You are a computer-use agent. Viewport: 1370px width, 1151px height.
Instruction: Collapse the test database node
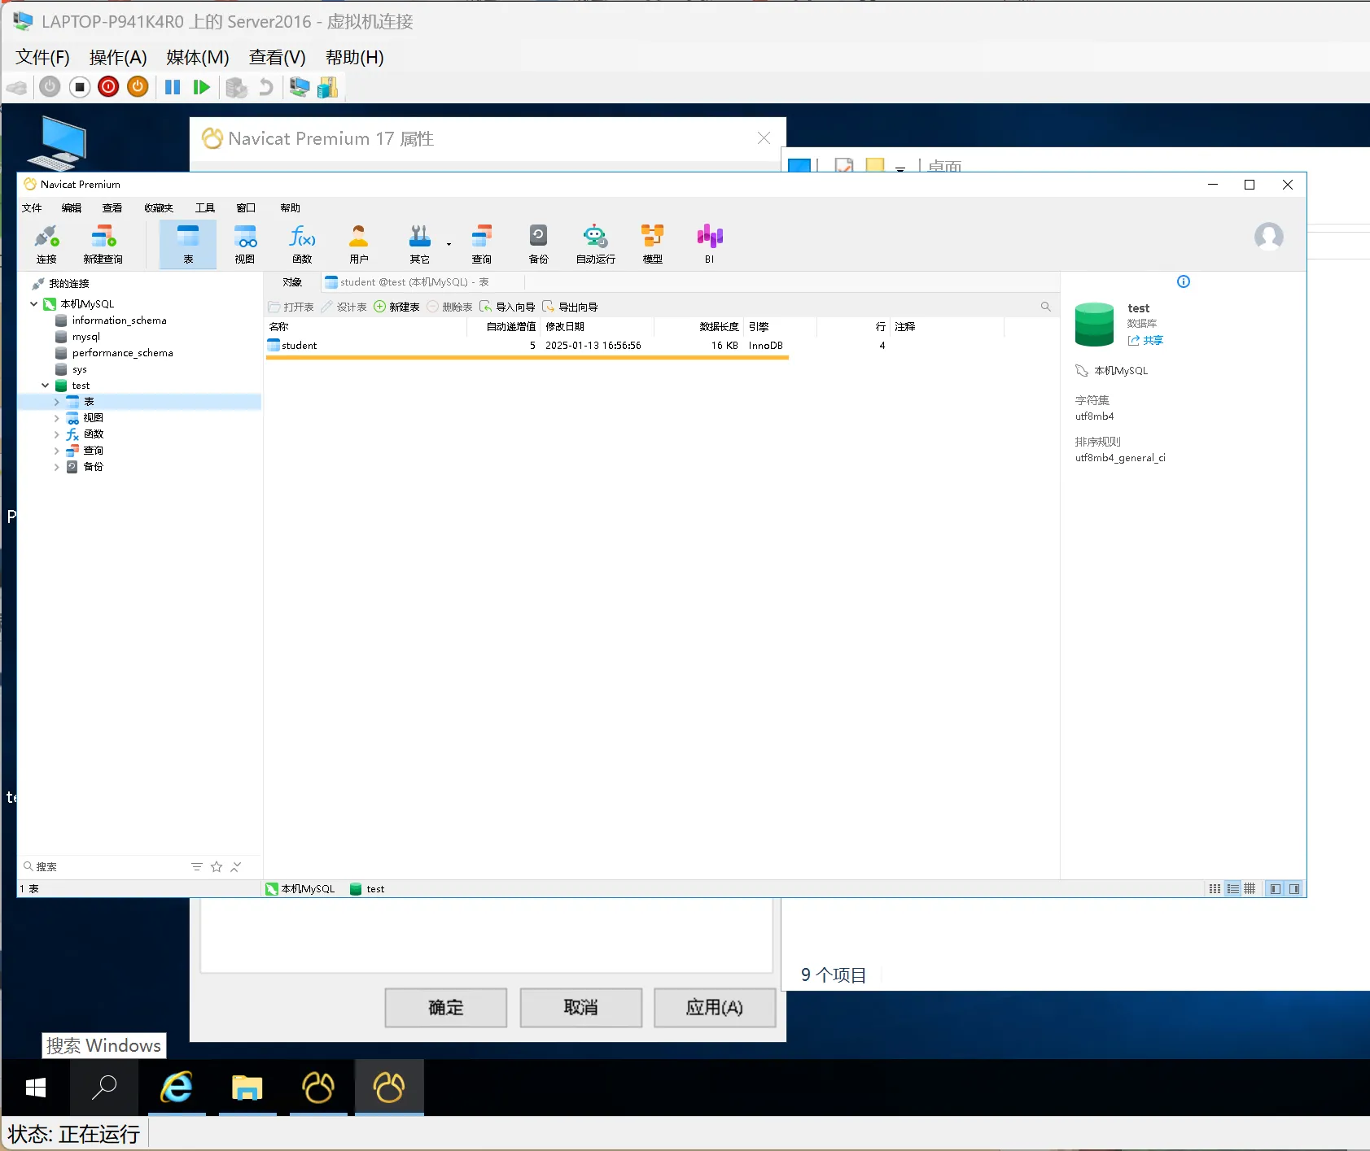click(46, 386)
